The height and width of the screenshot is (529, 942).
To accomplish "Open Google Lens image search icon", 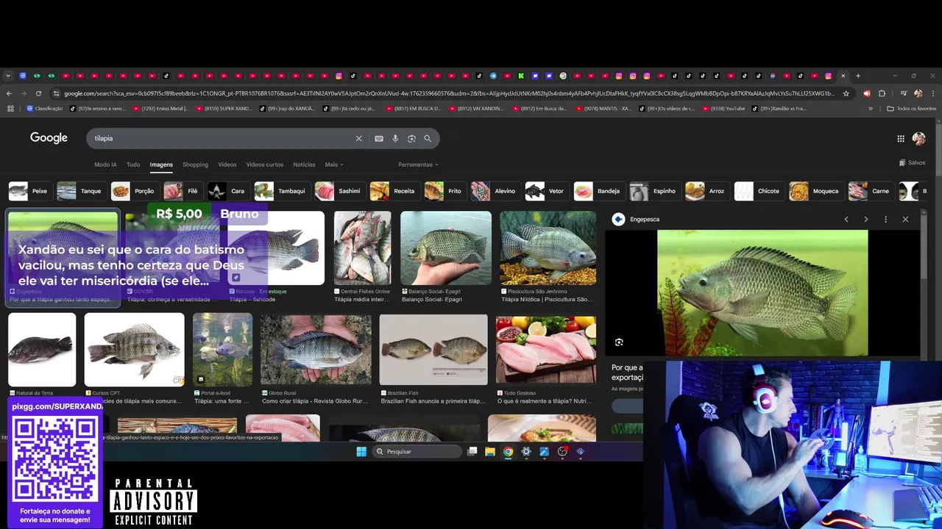I will [411, 138].
